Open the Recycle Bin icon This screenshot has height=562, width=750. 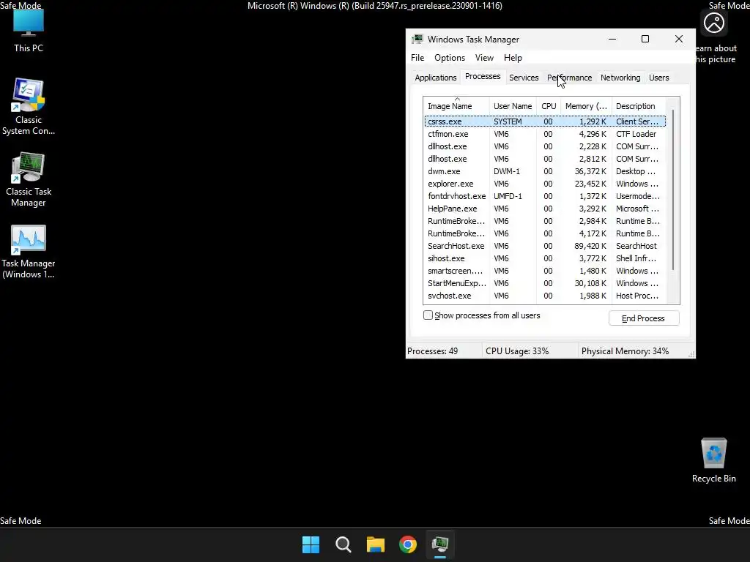pyautogui.click(x=713, y=460)
